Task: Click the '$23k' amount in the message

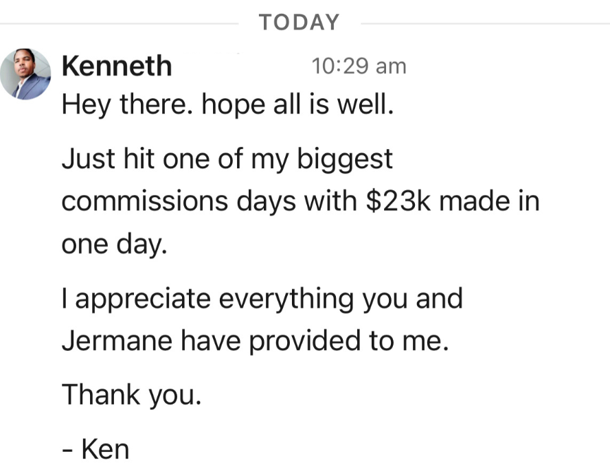Action: [x=398, y=201]
